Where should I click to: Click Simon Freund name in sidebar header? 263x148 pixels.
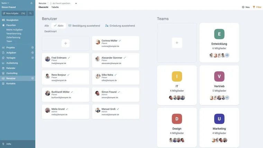(x=9, y=7)
